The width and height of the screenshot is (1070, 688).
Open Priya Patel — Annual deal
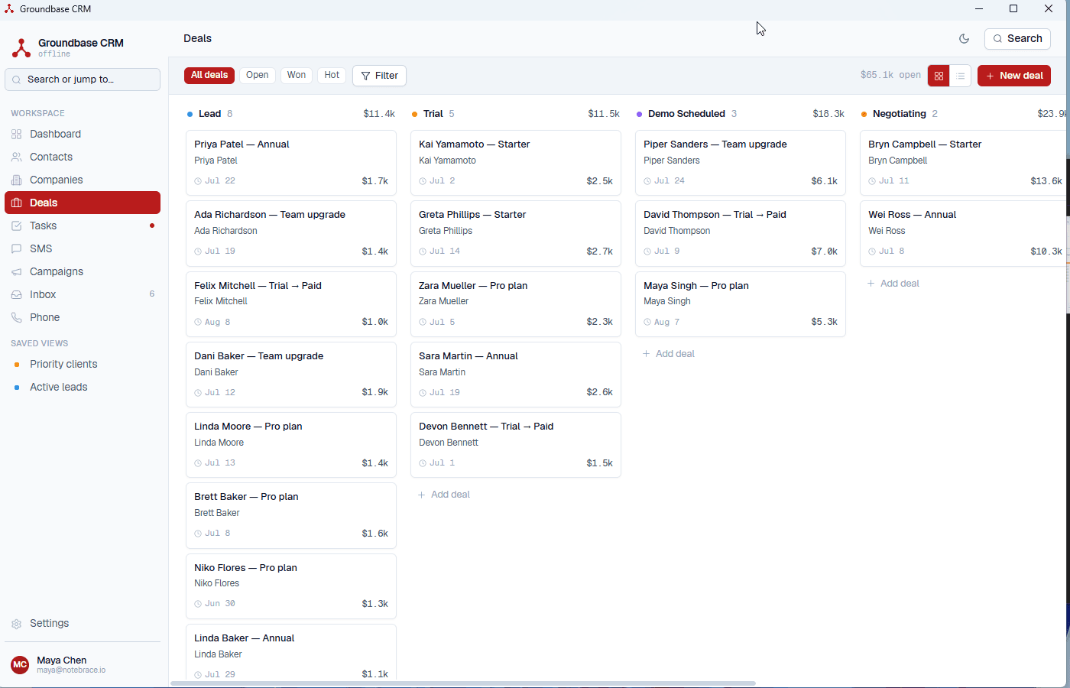click(291, 163)
